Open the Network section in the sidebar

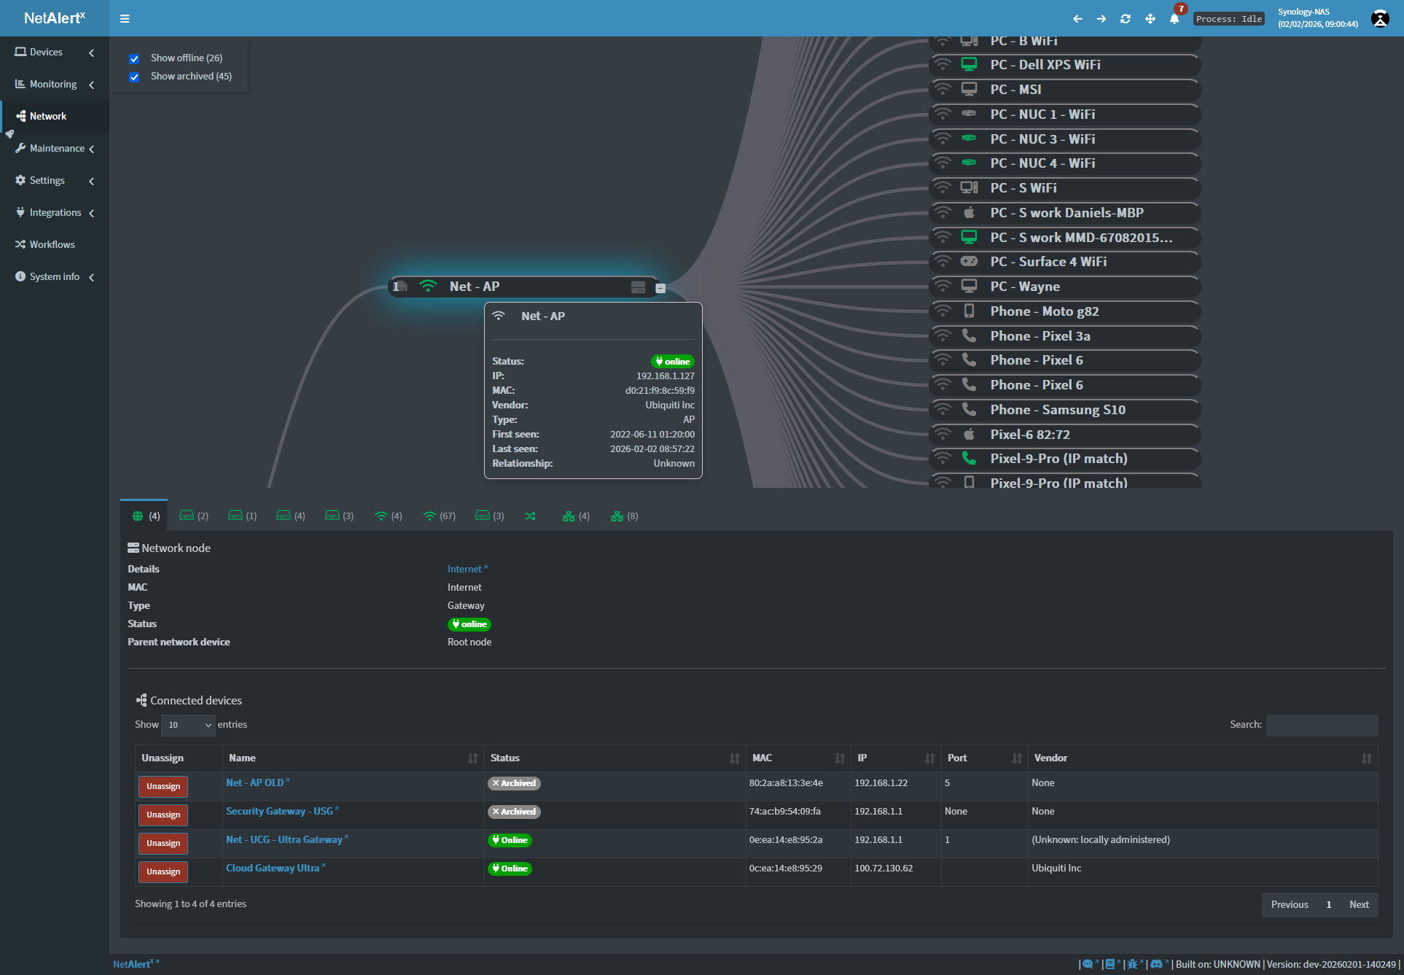(48, 116)
